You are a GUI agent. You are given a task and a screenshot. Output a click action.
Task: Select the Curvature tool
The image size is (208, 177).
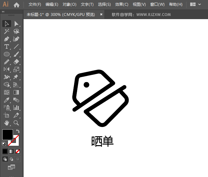point(17,39)
